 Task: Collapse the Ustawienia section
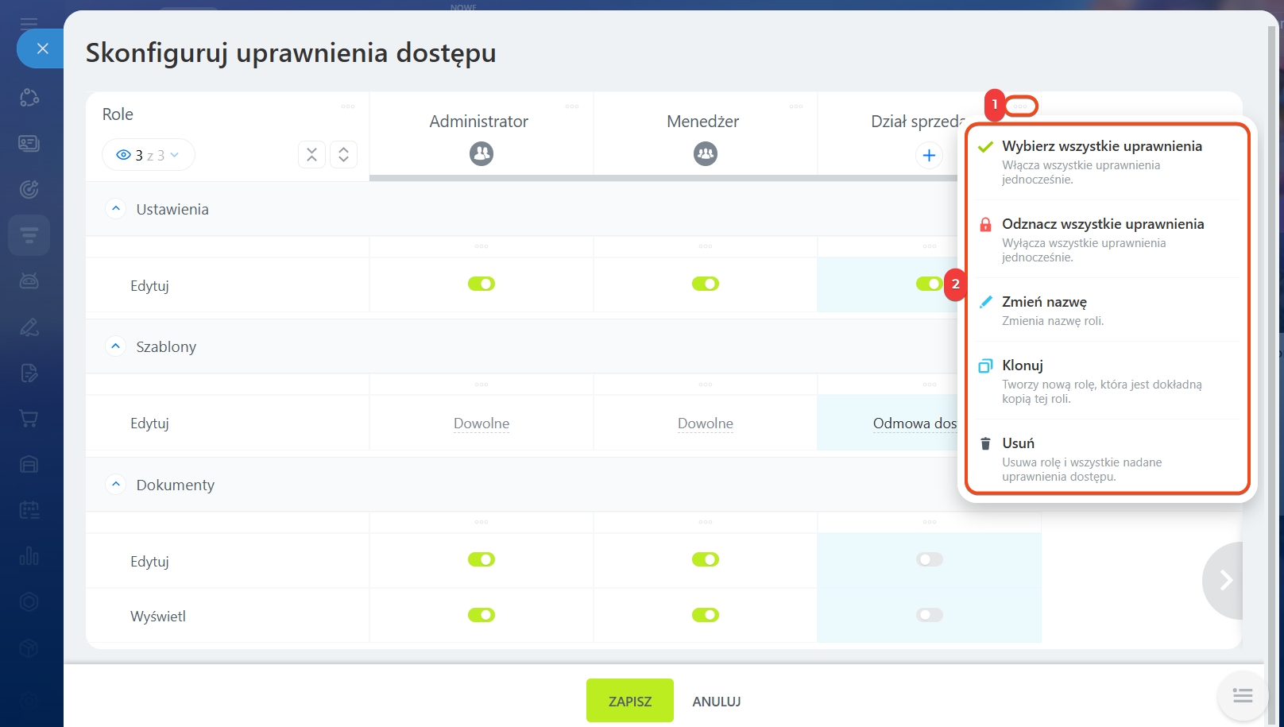[116, 209]
